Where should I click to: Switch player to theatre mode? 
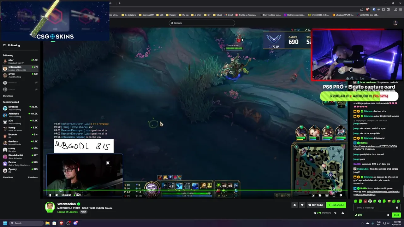tap(327, 195)
